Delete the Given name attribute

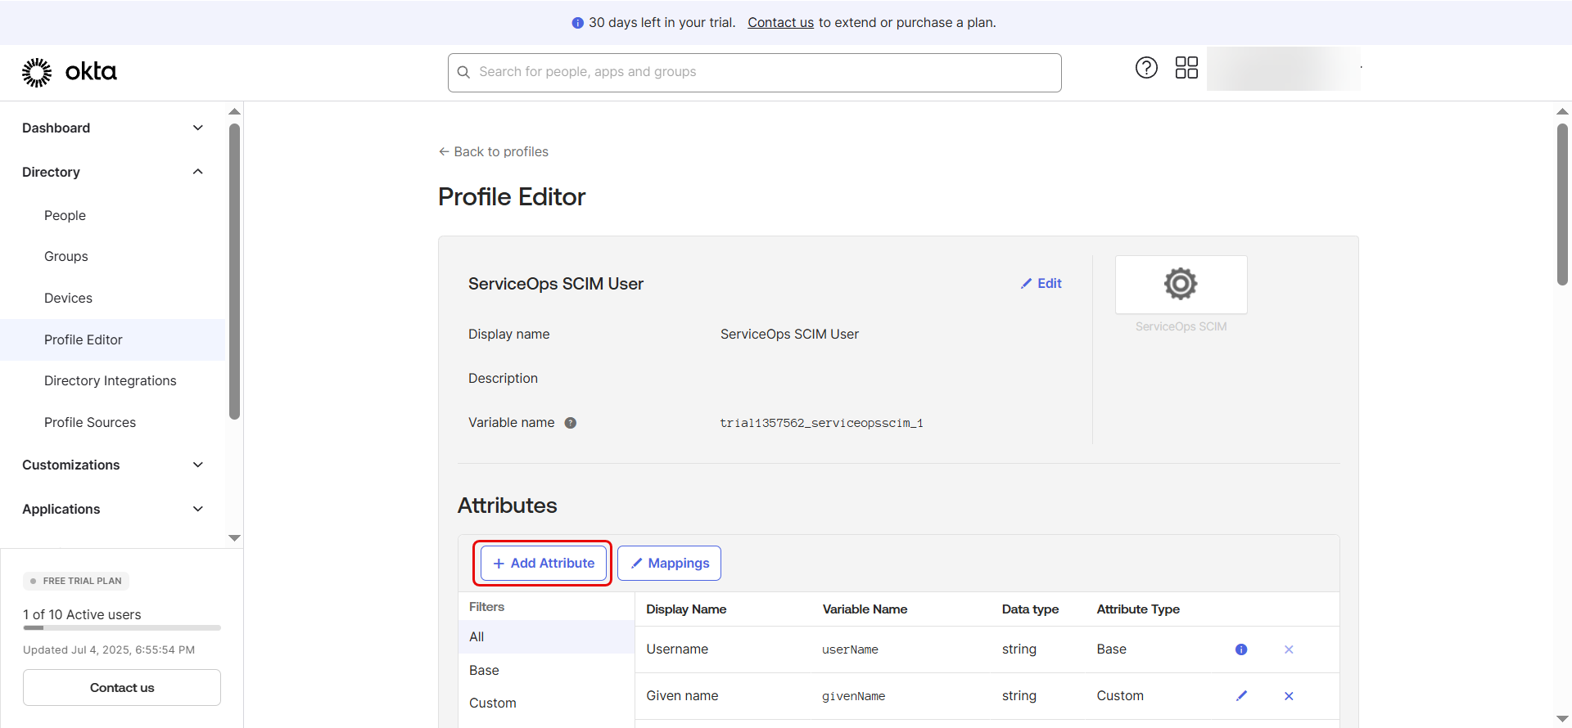[1289, 696]
